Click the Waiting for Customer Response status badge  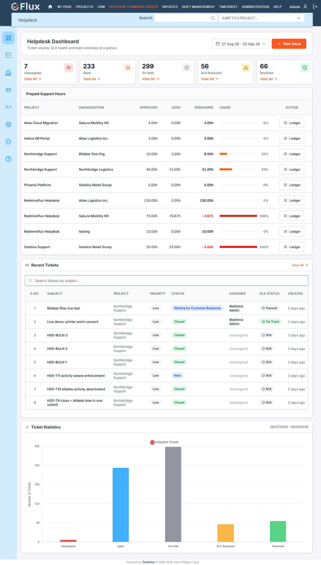(197, 308)
